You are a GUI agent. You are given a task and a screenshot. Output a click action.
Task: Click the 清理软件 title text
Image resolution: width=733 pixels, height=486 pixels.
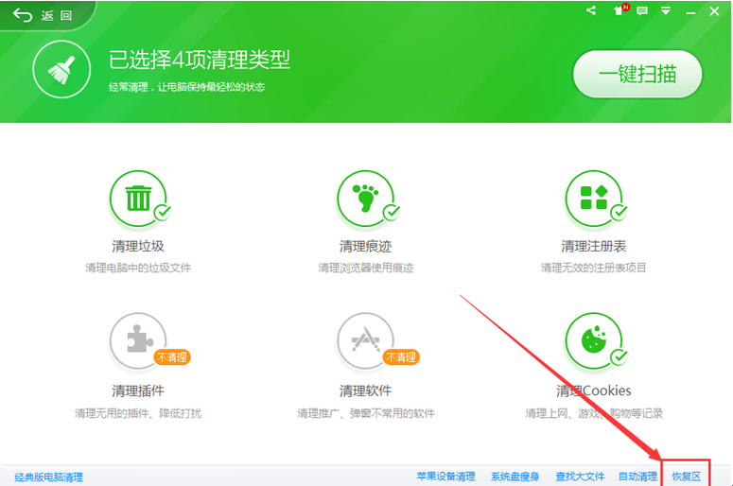(x=366, y=391)
